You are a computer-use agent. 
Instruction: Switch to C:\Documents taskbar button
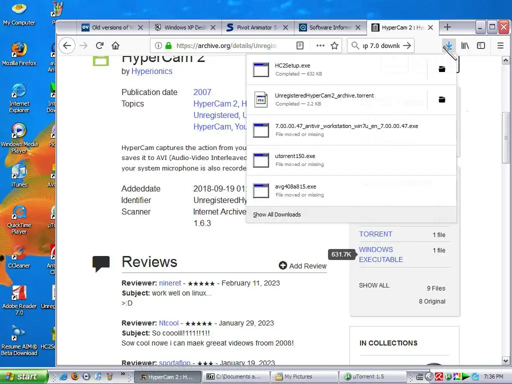(x=236, y=376)
